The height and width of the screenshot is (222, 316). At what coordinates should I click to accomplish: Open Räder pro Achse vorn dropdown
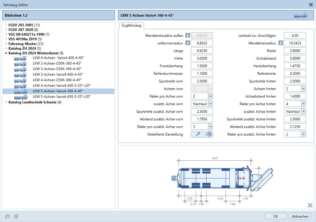[210, 96]
